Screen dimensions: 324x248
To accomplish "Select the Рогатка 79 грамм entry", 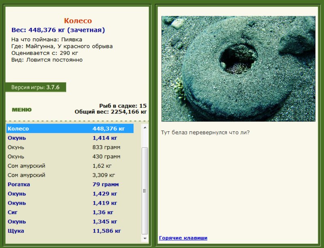I will click(x=70, y=184).
